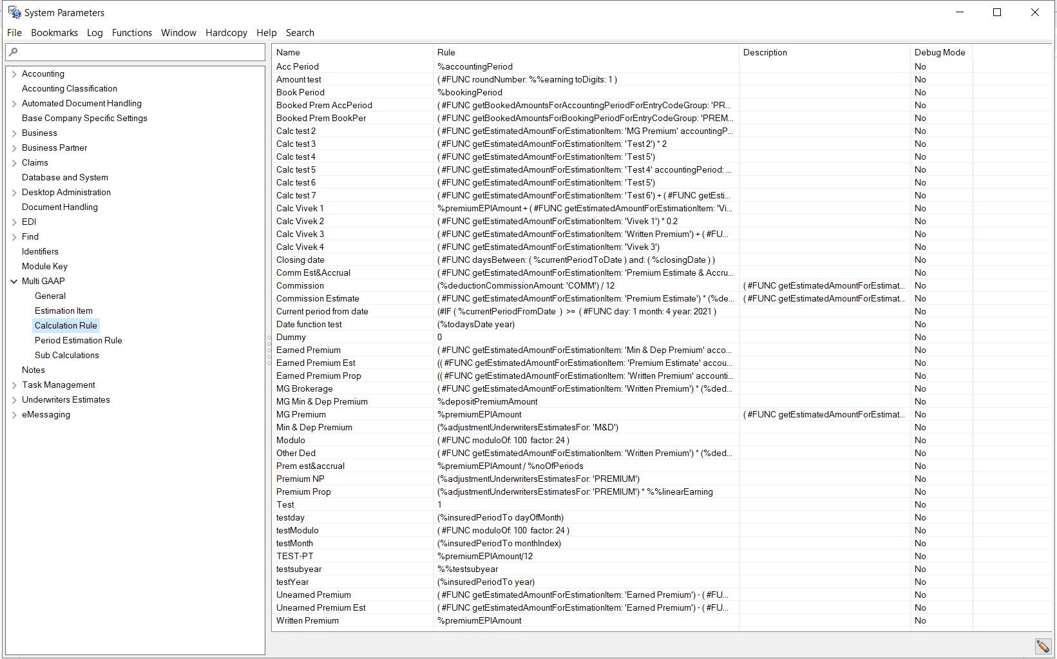Click the Debug Mode column header
Screen dimensions: 1057x659
[939, 52]
